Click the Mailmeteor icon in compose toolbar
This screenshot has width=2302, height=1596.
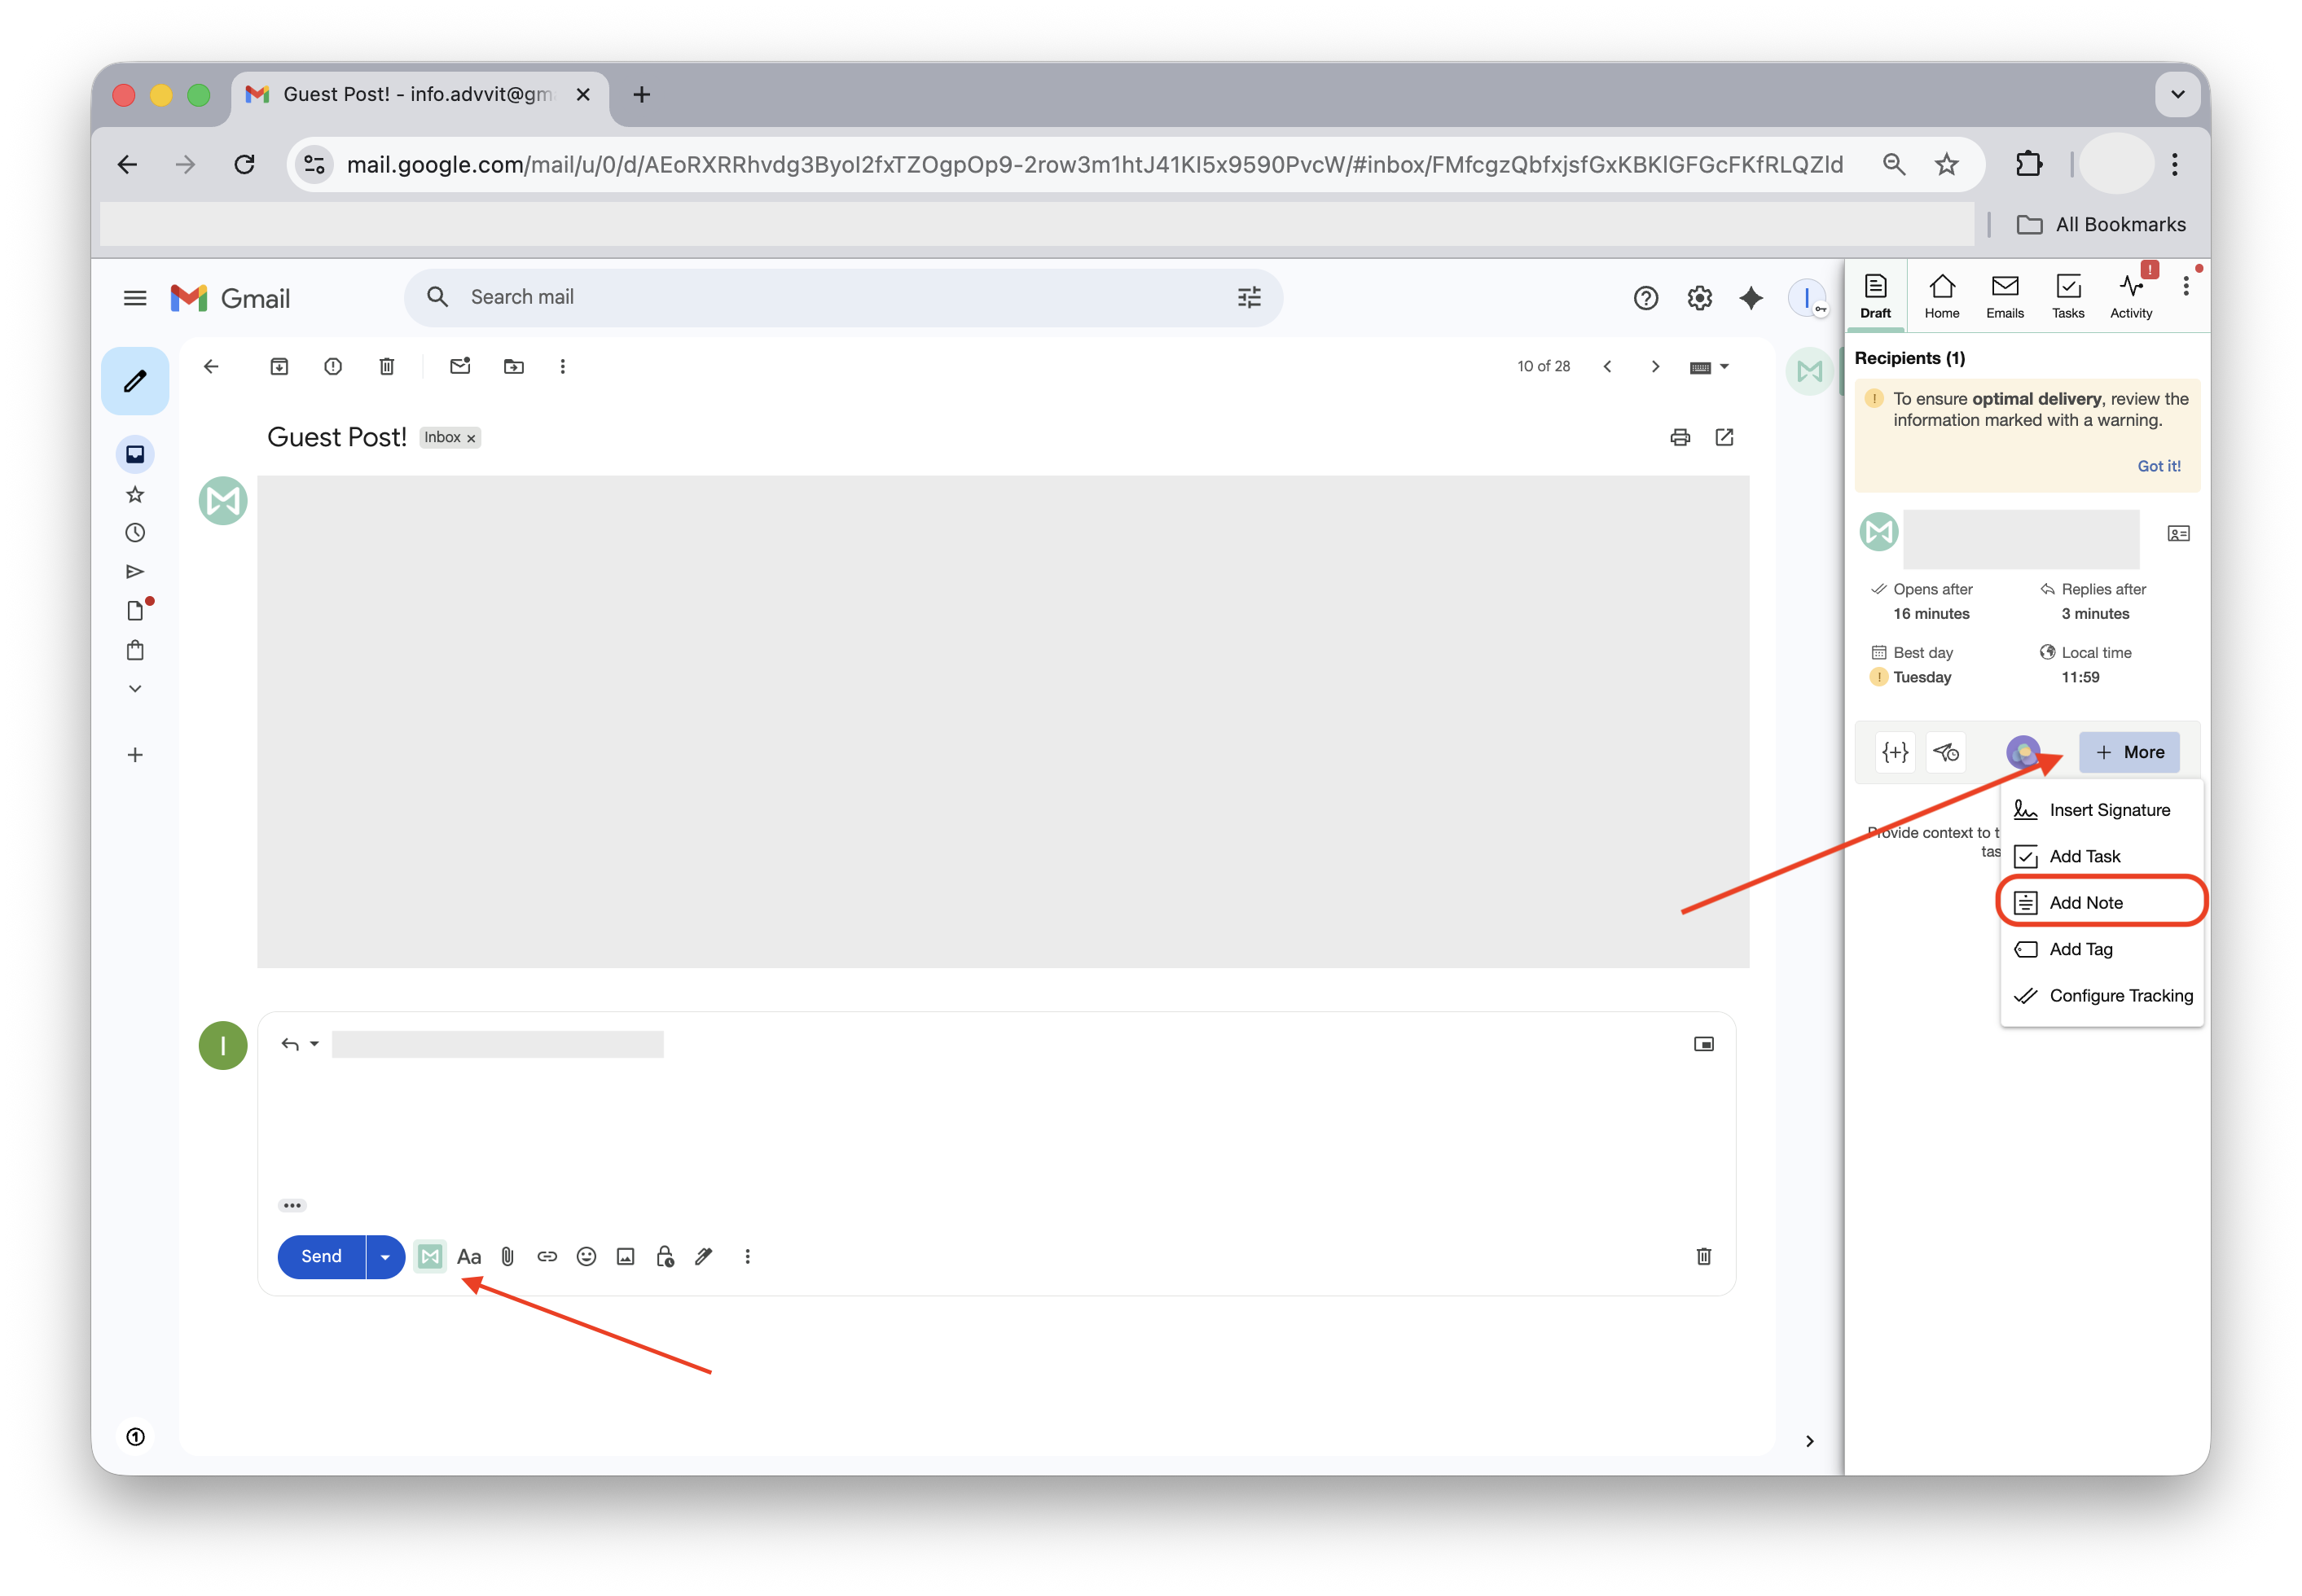[430, 1257]
